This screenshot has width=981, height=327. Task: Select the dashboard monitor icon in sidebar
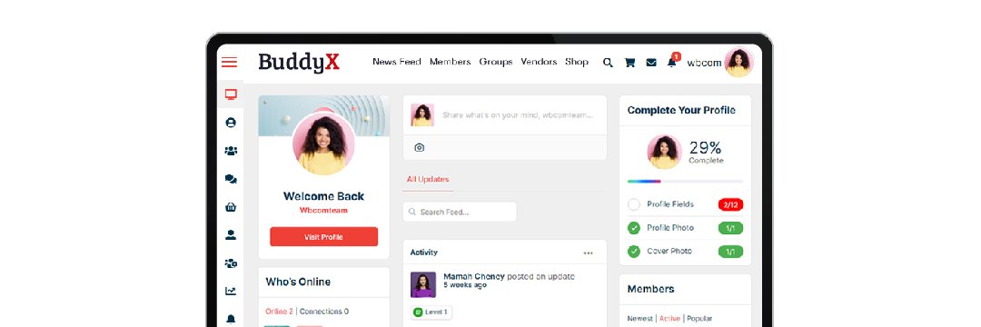tap(231, 94)
